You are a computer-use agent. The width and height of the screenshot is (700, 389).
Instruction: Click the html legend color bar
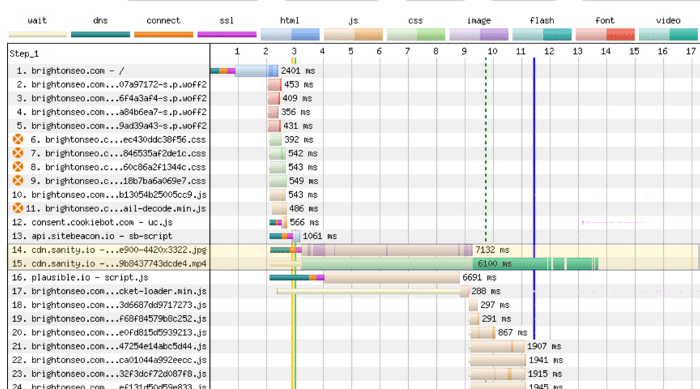click(290, 34)
